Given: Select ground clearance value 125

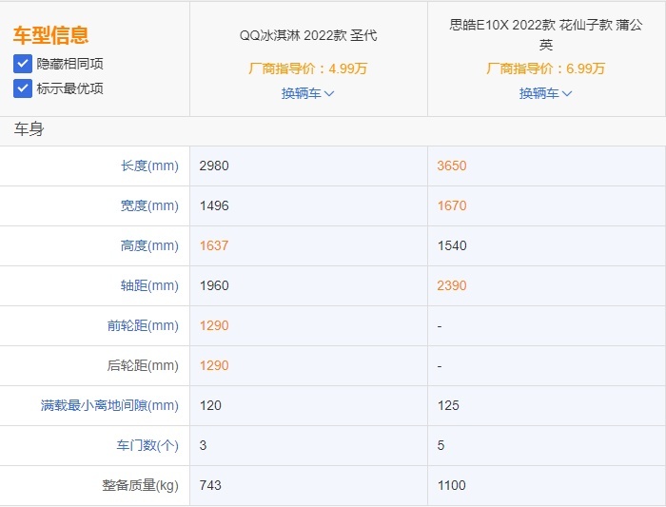Looking at the screenshot, I should click(x=448, y=405).
